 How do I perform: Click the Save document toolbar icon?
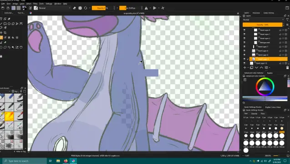coord(8,8)
